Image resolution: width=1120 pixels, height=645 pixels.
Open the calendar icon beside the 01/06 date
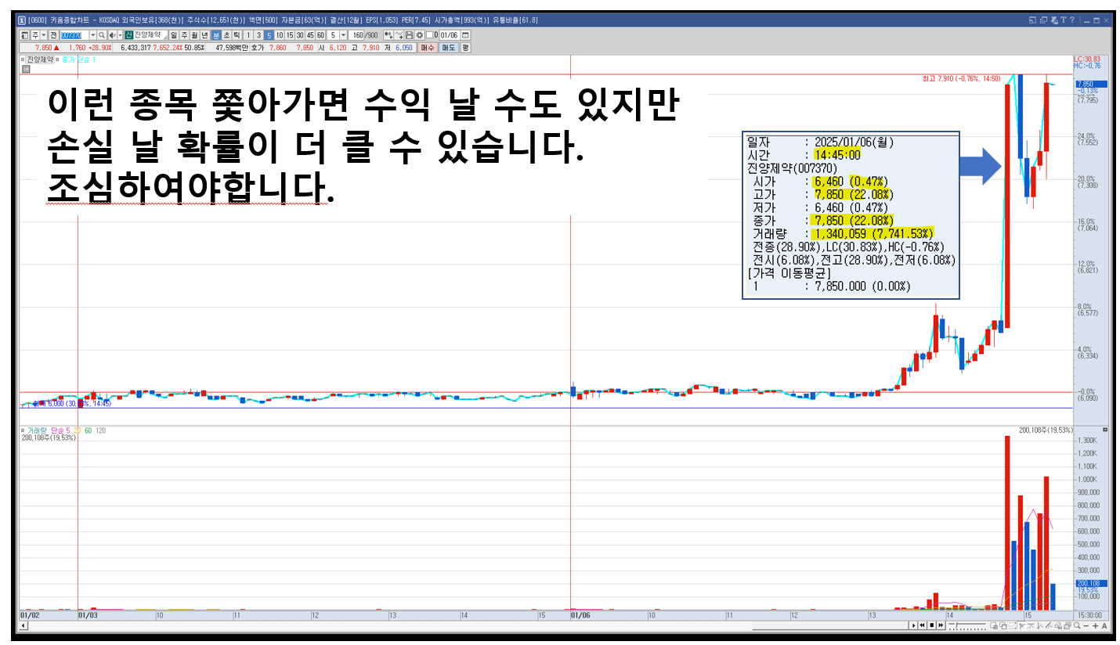coord(466,36)
